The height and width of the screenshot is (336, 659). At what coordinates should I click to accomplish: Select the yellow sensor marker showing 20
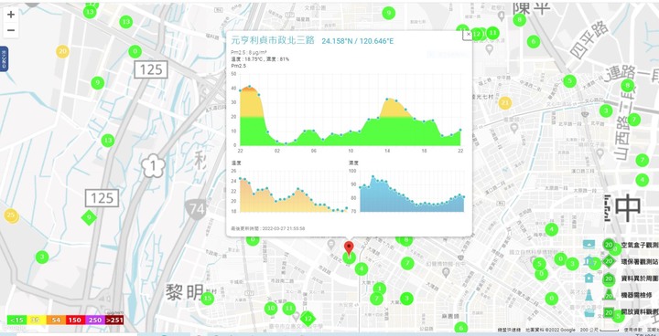pyautogui.click(x=62, y=52)
